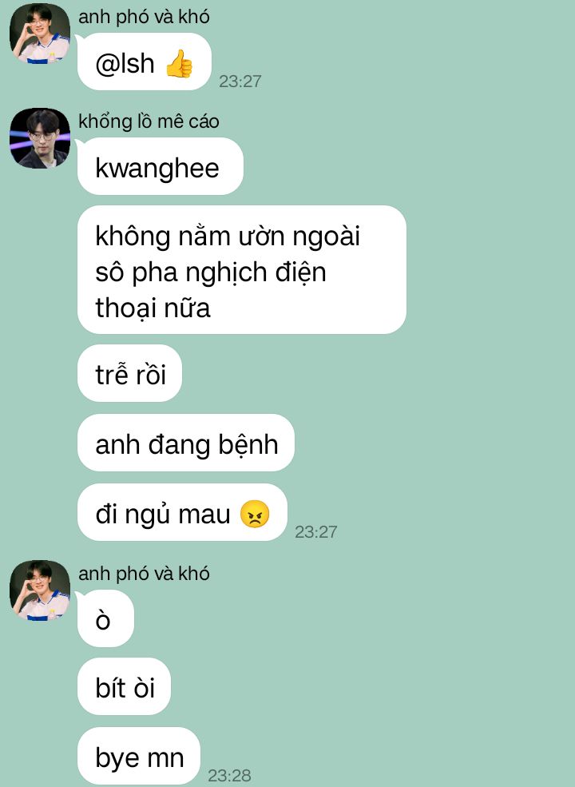Select the 'bít òi' message
The height and width of the screenshot is (787, 575).
point(124,686)
